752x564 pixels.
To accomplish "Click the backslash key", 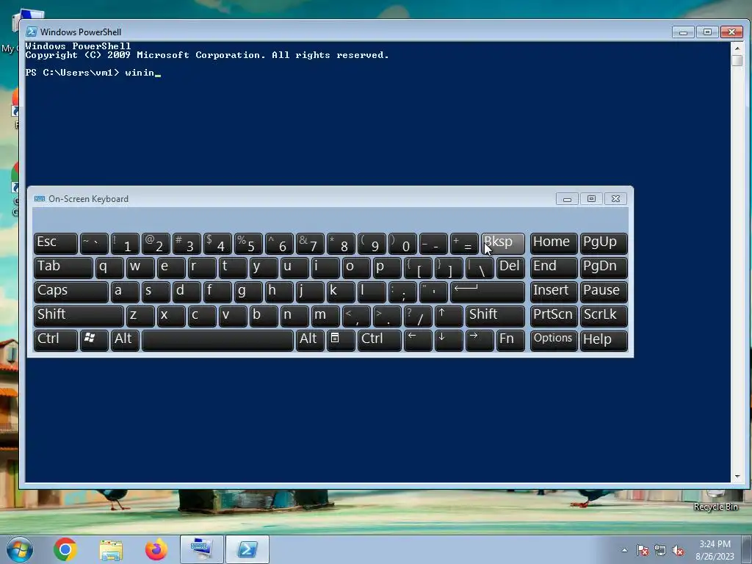I will (480, 267).
